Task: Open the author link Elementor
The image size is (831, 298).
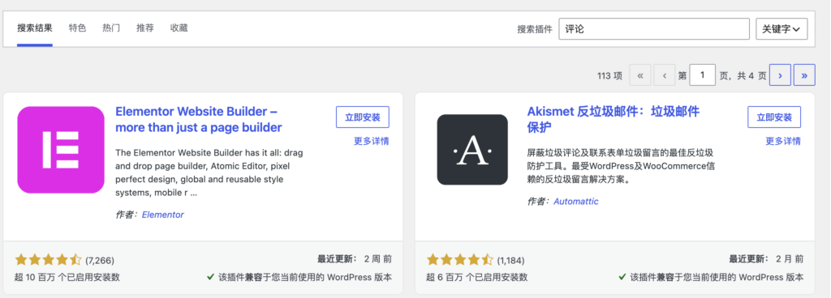Action: click(x=162, y=215)
